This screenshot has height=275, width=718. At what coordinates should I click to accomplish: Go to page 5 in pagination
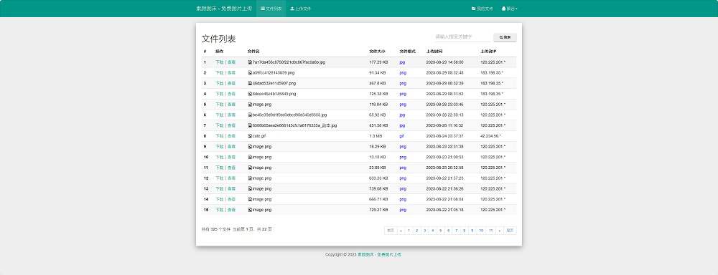coord(441,231)
